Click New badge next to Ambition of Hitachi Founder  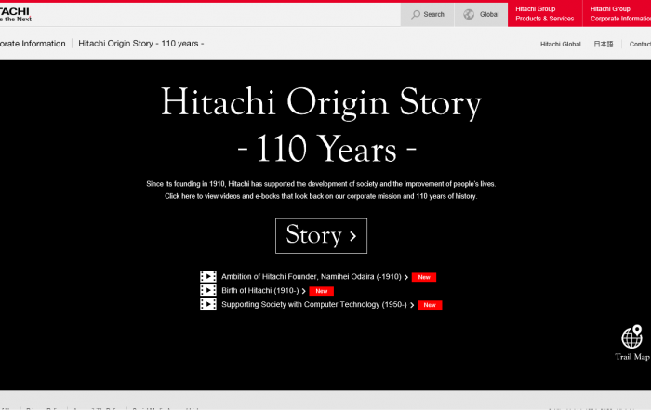click(424, 277)
